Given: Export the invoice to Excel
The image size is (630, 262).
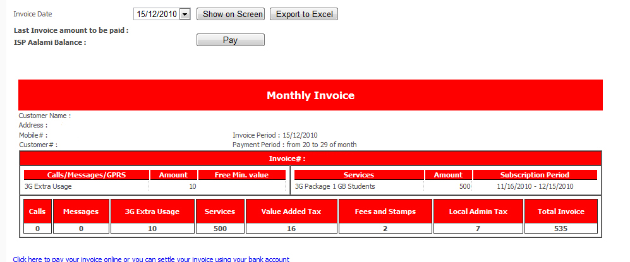Looking at the screenshot, I should (304, 14).
